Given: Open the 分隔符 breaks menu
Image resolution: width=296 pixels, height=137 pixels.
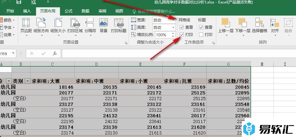Looking at the screenshot, I should [90, 25].
